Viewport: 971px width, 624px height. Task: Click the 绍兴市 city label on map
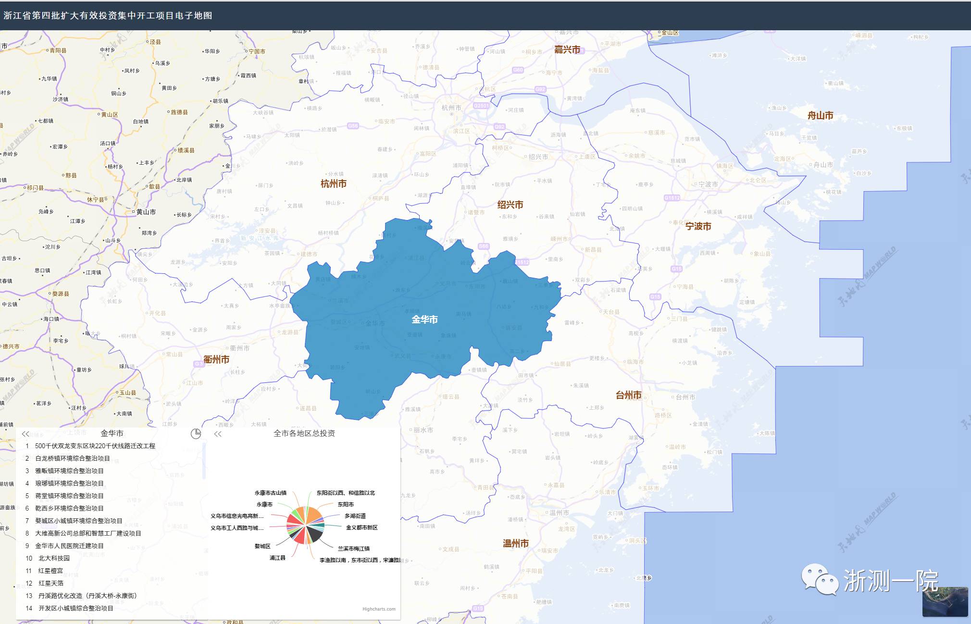pyautogui.click(x=510, y=205)
